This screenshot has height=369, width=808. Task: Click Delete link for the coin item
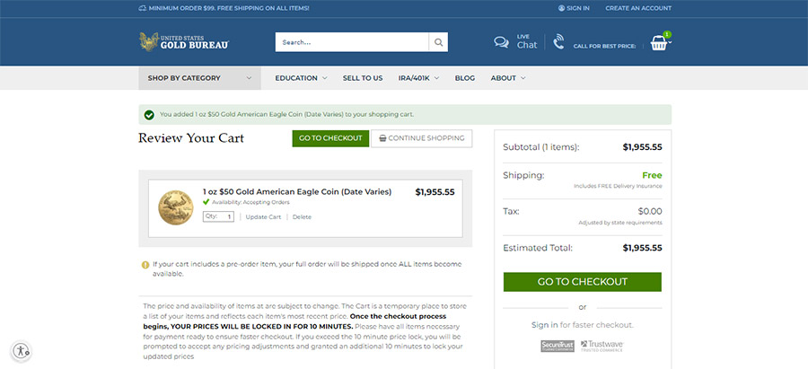coord(302,217)
